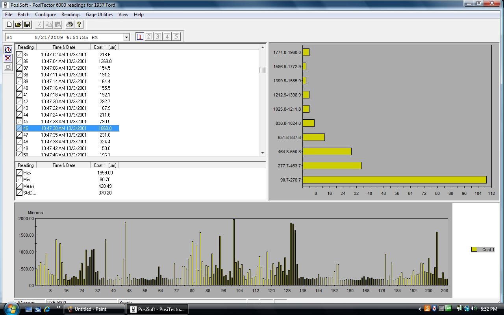The image size is (504, 315).
Task: Expand the B1 batch selector dropdown
Action: 126,37
